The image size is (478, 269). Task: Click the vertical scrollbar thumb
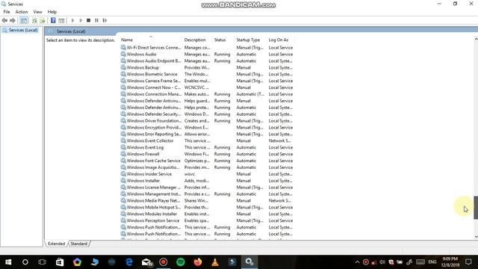point(476,208)
